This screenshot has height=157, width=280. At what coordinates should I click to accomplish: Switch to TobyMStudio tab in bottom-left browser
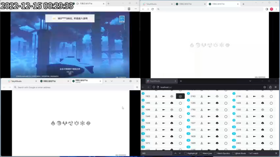coord(22,81)
